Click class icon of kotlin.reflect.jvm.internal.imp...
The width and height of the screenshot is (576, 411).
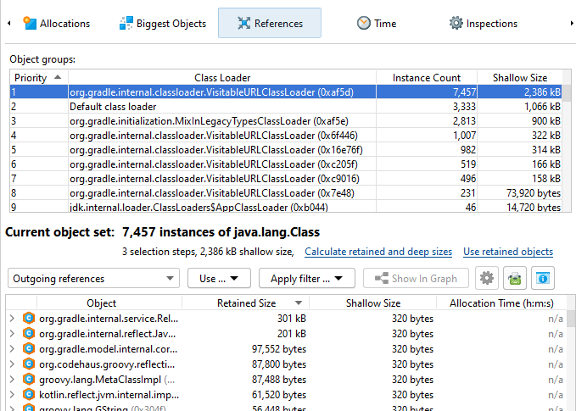[x=29, y=394]
